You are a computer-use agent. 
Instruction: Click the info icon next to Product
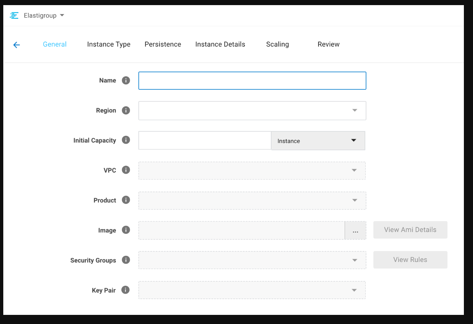(126, 200)
